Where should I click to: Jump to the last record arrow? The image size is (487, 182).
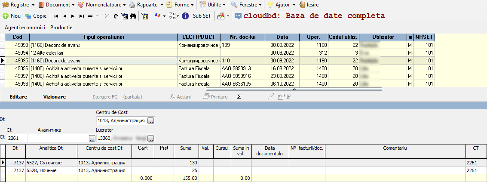click(82, 16)
